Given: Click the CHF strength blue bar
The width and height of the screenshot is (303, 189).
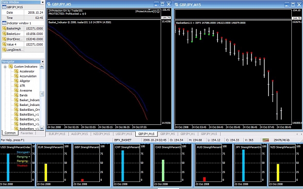Looking at the screenshot, I should point(123,166).
